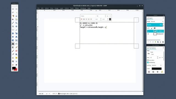Click the Sans font field in Tool Options
The image size is (176, 99).
(x=157, y=54)
